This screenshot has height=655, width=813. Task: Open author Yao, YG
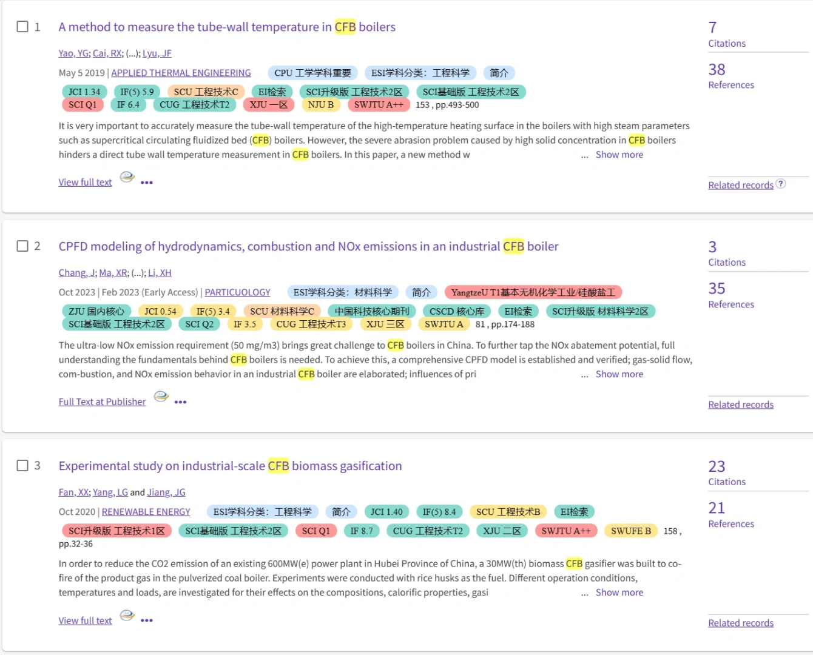[73, 53]
